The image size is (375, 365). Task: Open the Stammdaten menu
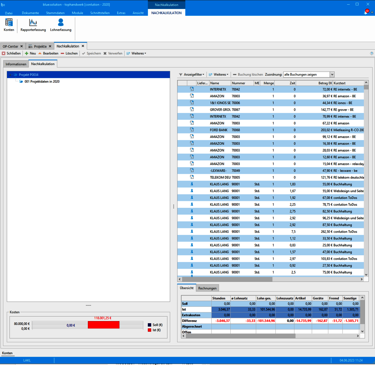(x=55, y=13)
